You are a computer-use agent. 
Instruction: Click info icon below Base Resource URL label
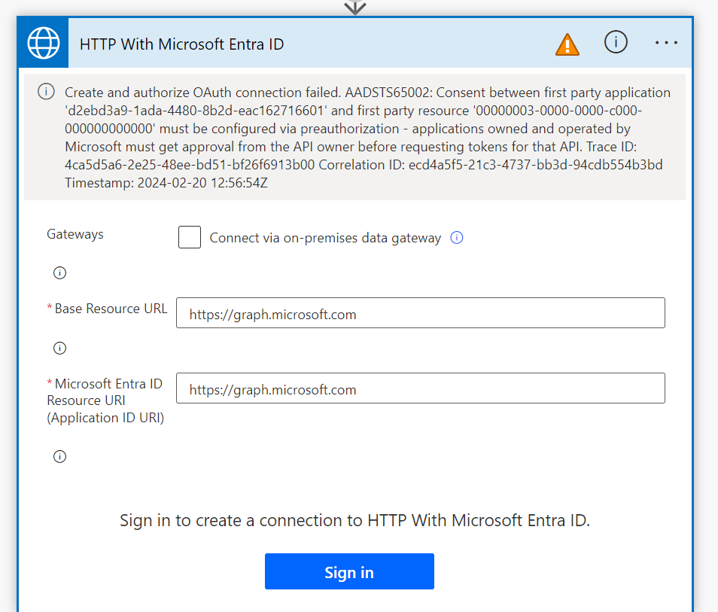pyautogui.click(x=60, y=348)
